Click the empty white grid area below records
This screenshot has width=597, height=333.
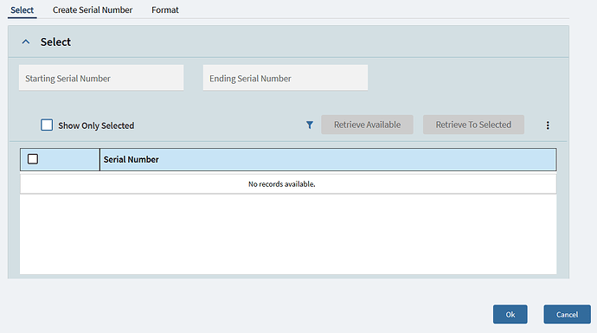(x=288, y=234)
